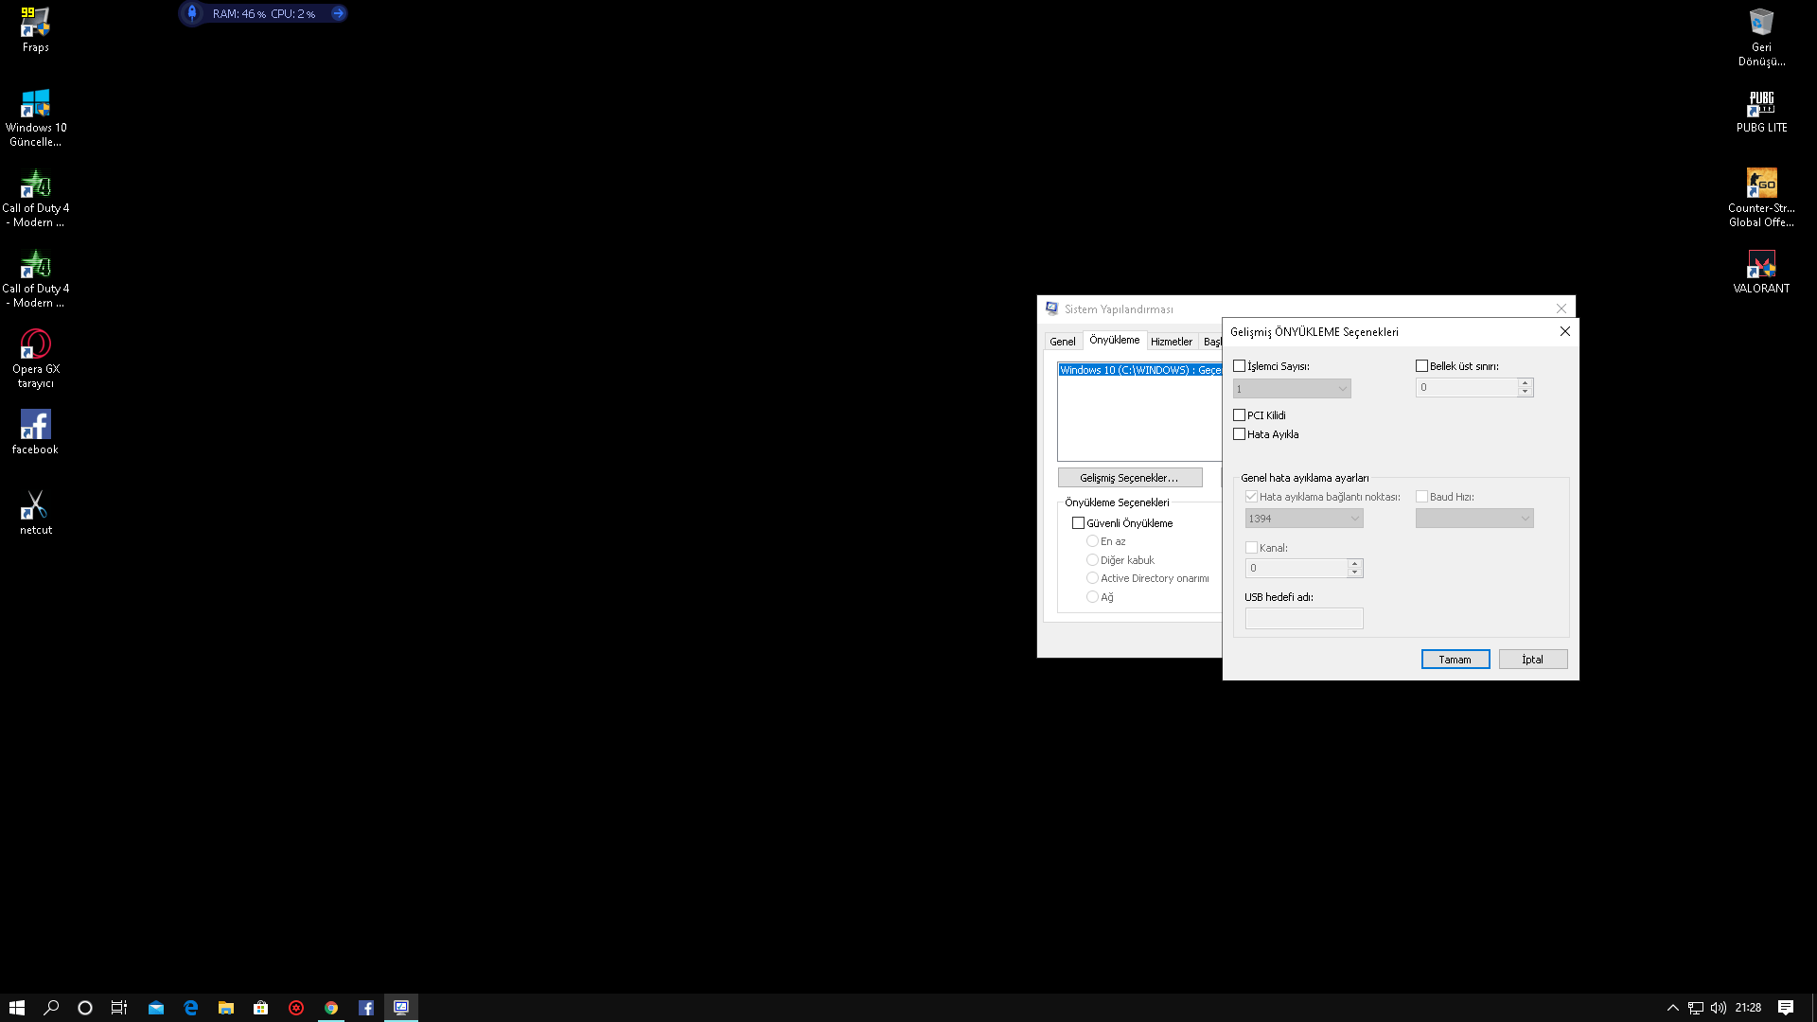
Task: Open Counter-Strike Global Offensive shortcut
Action: coord(1761,184)
